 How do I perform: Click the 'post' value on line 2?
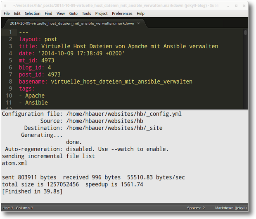tap(51, 40)
